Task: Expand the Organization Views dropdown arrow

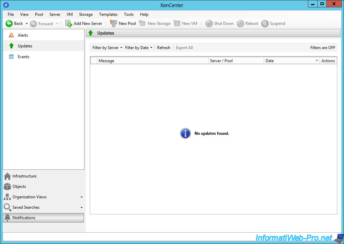Action: click(81, 197)
